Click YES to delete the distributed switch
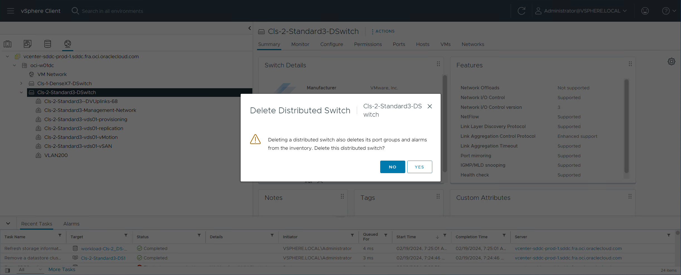Viewport: 681px width, 275px height. pyautogui.click(x=419, y=167)
